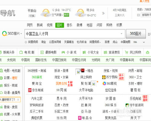Open the 360图片 search engine dropdown
151x121 pixels.
(x=21, y=34)
